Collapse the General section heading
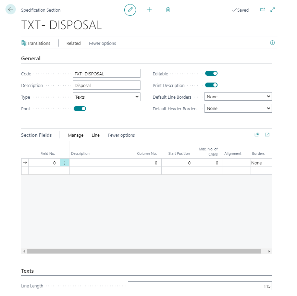The height and width of the screenshot is (296, 297). click(31, 59)
